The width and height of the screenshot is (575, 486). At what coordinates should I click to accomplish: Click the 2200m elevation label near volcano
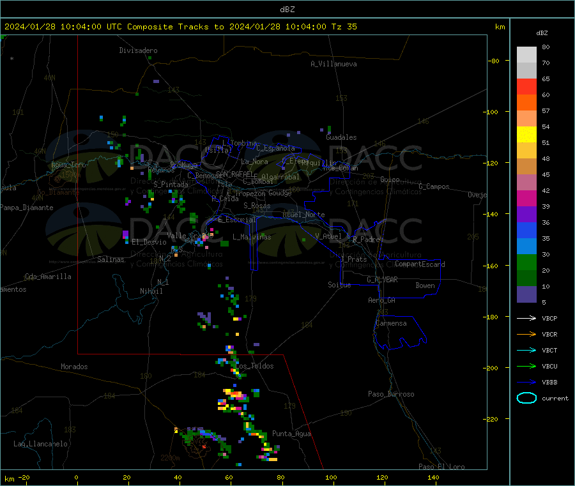coord(170,458)
